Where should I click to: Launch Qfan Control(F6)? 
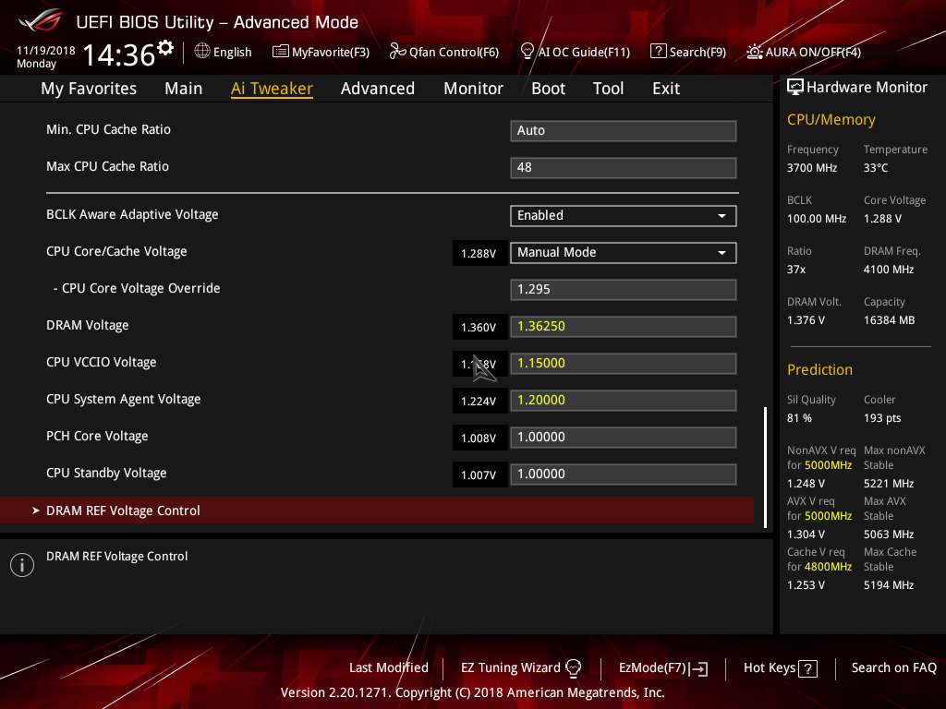tap(454, 52)
